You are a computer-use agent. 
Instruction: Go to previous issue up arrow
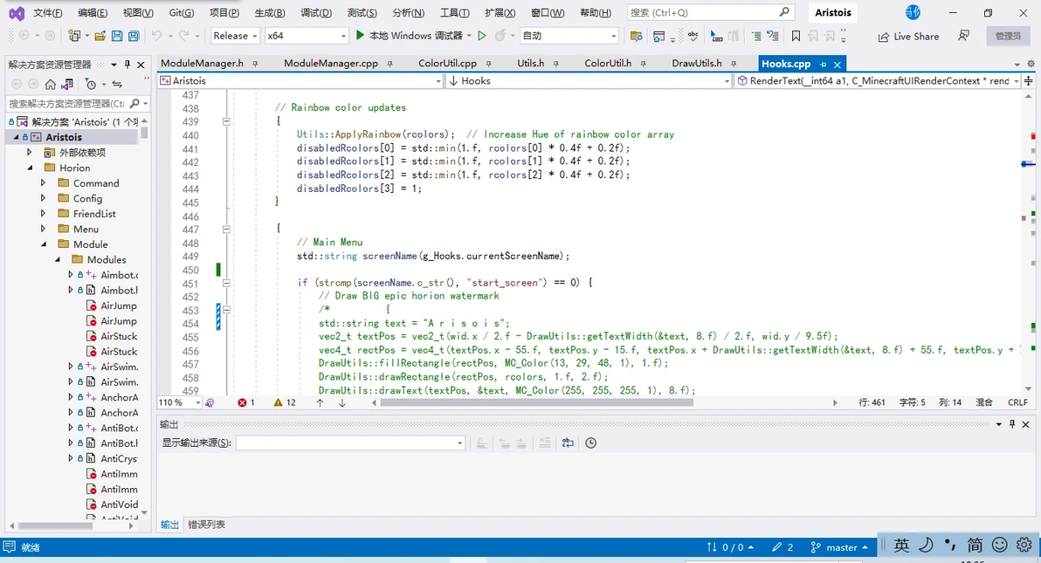click(x=320, y=402)
